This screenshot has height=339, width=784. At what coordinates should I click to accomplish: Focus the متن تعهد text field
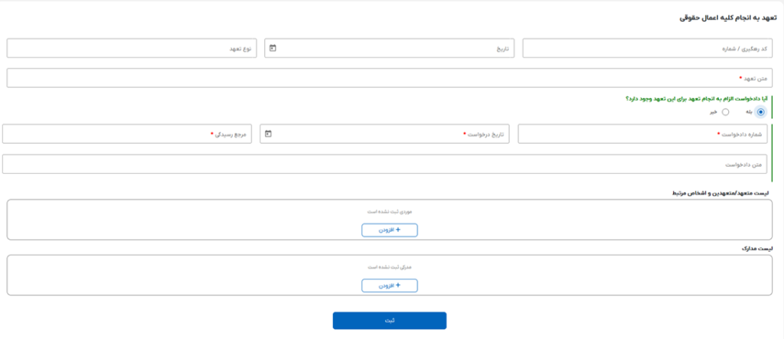(x=389, y=78)
